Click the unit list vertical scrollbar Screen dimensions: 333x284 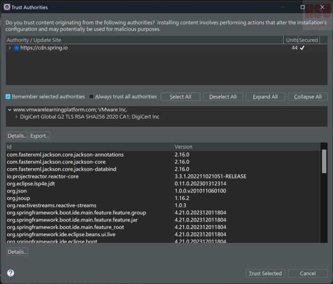pos(324,161)
